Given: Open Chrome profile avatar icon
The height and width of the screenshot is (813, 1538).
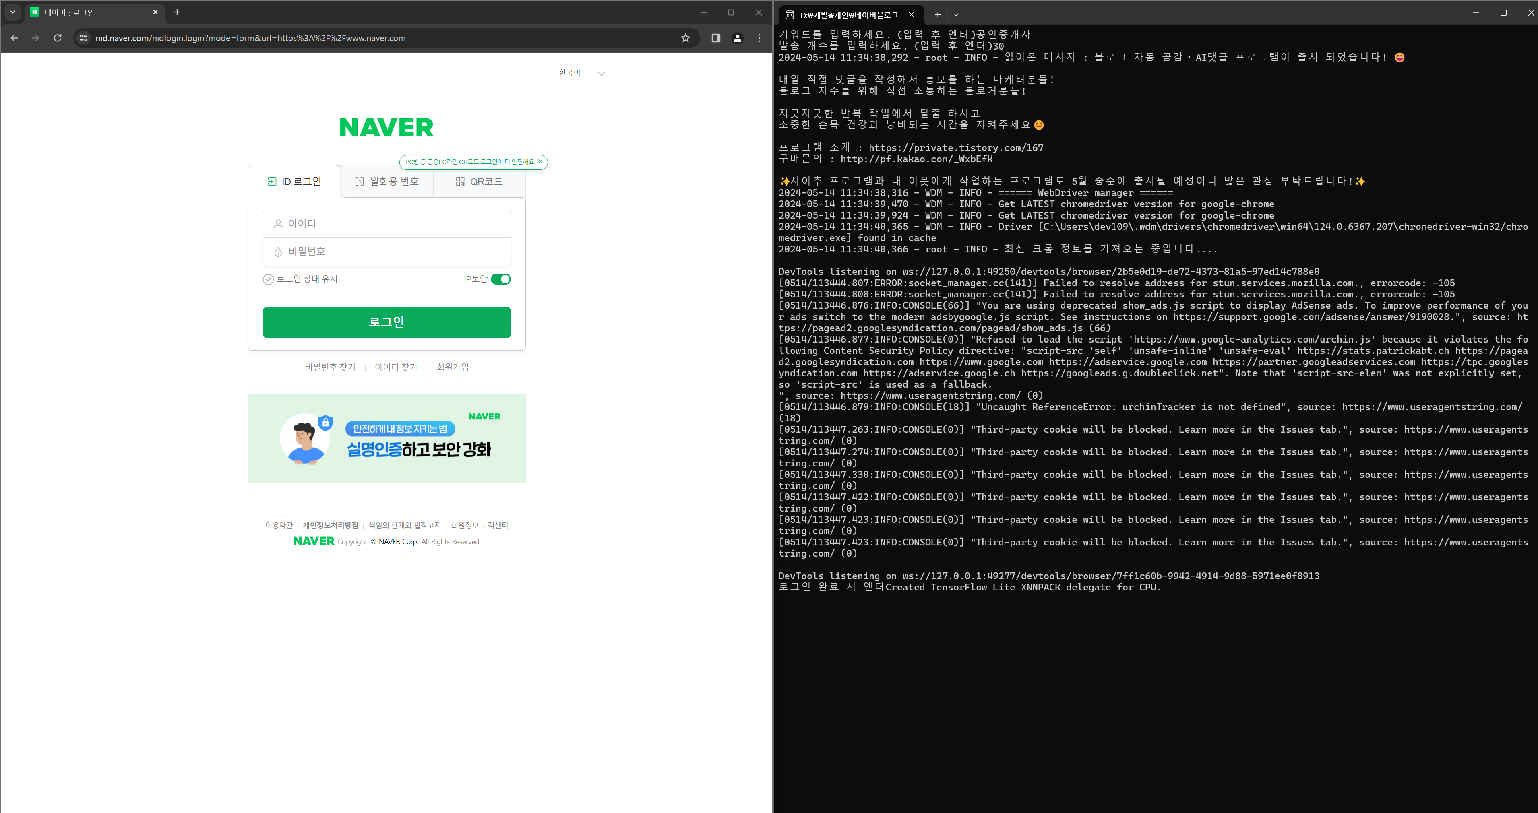Looking at the screenshot, I should [x=737, y=38].
